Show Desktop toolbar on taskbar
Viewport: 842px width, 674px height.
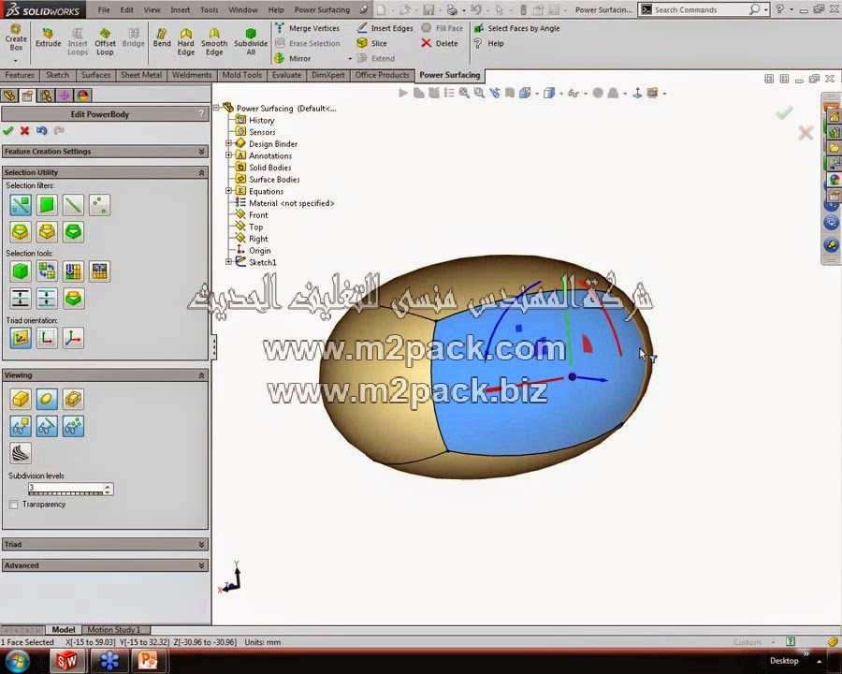(x=784, y=661)
